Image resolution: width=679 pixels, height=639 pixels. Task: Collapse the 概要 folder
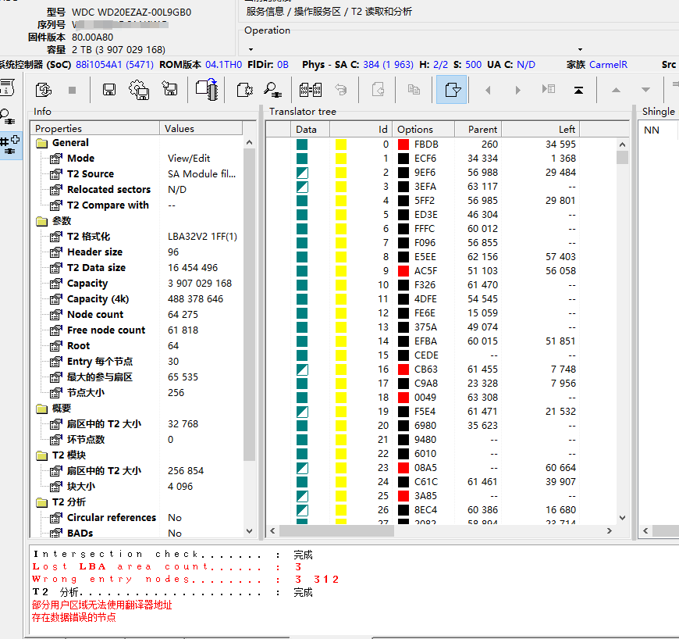42,409
